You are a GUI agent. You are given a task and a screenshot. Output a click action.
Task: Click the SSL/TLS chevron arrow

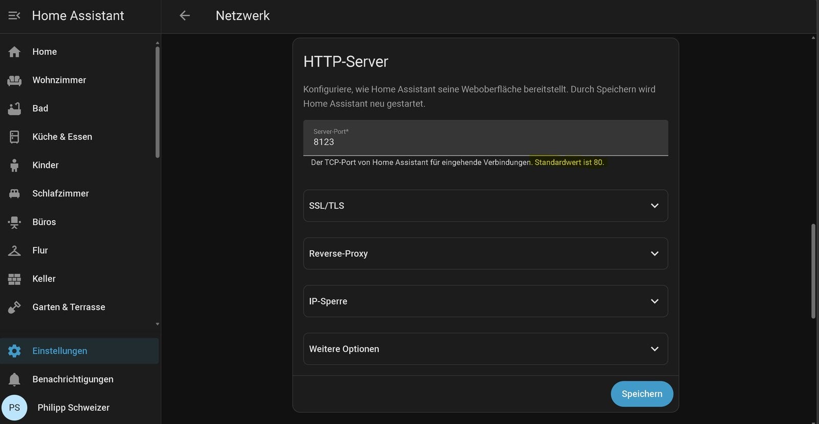pos(654,206)
